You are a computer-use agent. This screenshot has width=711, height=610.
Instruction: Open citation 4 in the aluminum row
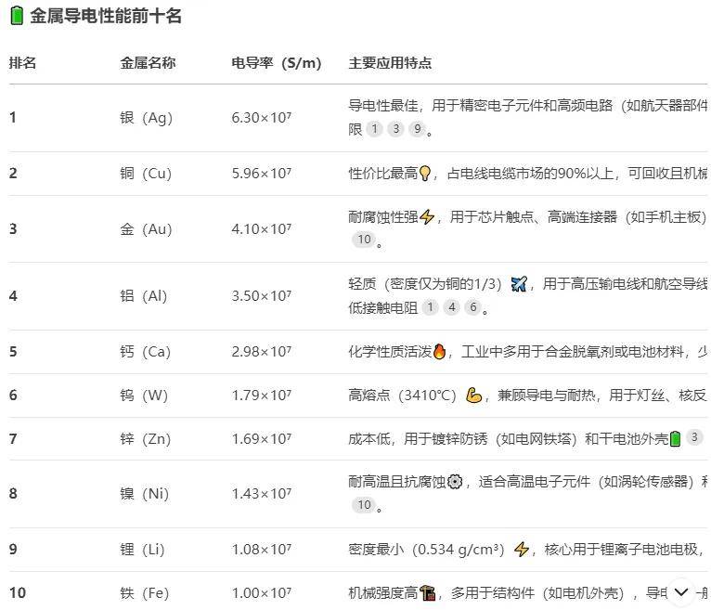[x=452, y=307]
